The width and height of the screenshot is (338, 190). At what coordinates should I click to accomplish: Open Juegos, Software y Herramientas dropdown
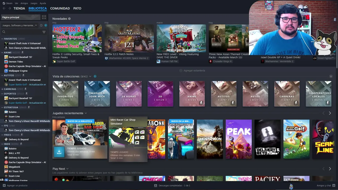pos(20,25)
